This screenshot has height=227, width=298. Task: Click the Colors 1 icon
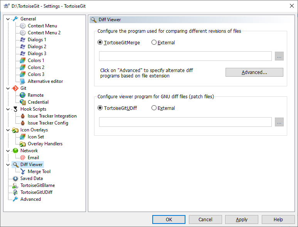23,61
